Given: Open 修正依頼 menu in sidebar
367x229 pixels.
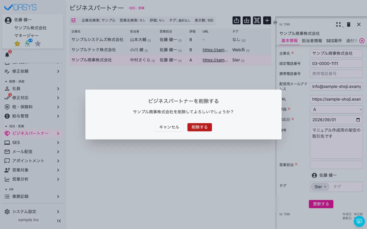Looking at the screenshot, I should [33, 71].
